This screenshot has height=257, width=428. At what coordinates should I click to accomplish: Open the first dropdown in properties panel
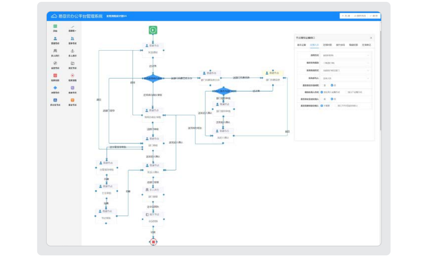point(346,55)
